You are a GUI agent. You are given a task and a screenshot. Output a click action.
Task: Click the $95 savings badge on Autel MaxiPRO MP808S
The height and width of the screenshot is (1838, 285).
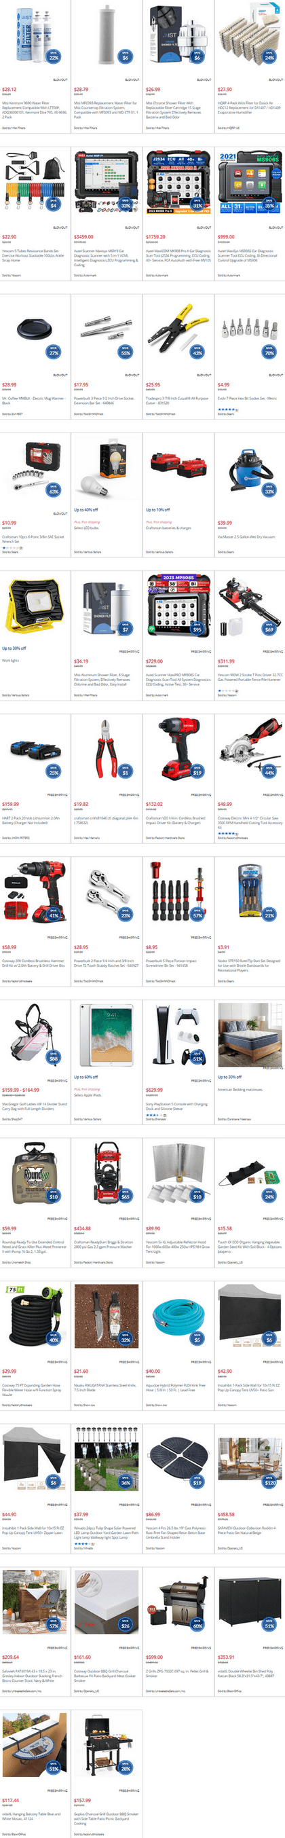197,629
